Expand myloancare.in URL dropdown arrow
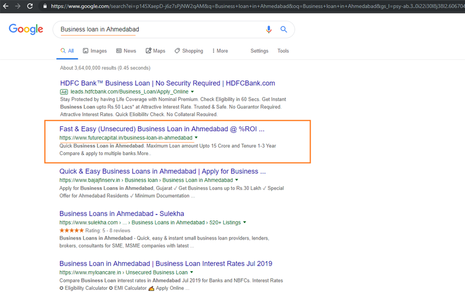The width and height of the screenshot is (465, 296). click(192, 272)
